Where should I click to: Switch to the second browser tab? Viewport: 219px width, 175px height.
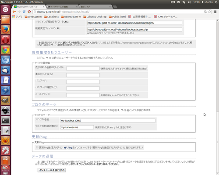coord(63,7)
